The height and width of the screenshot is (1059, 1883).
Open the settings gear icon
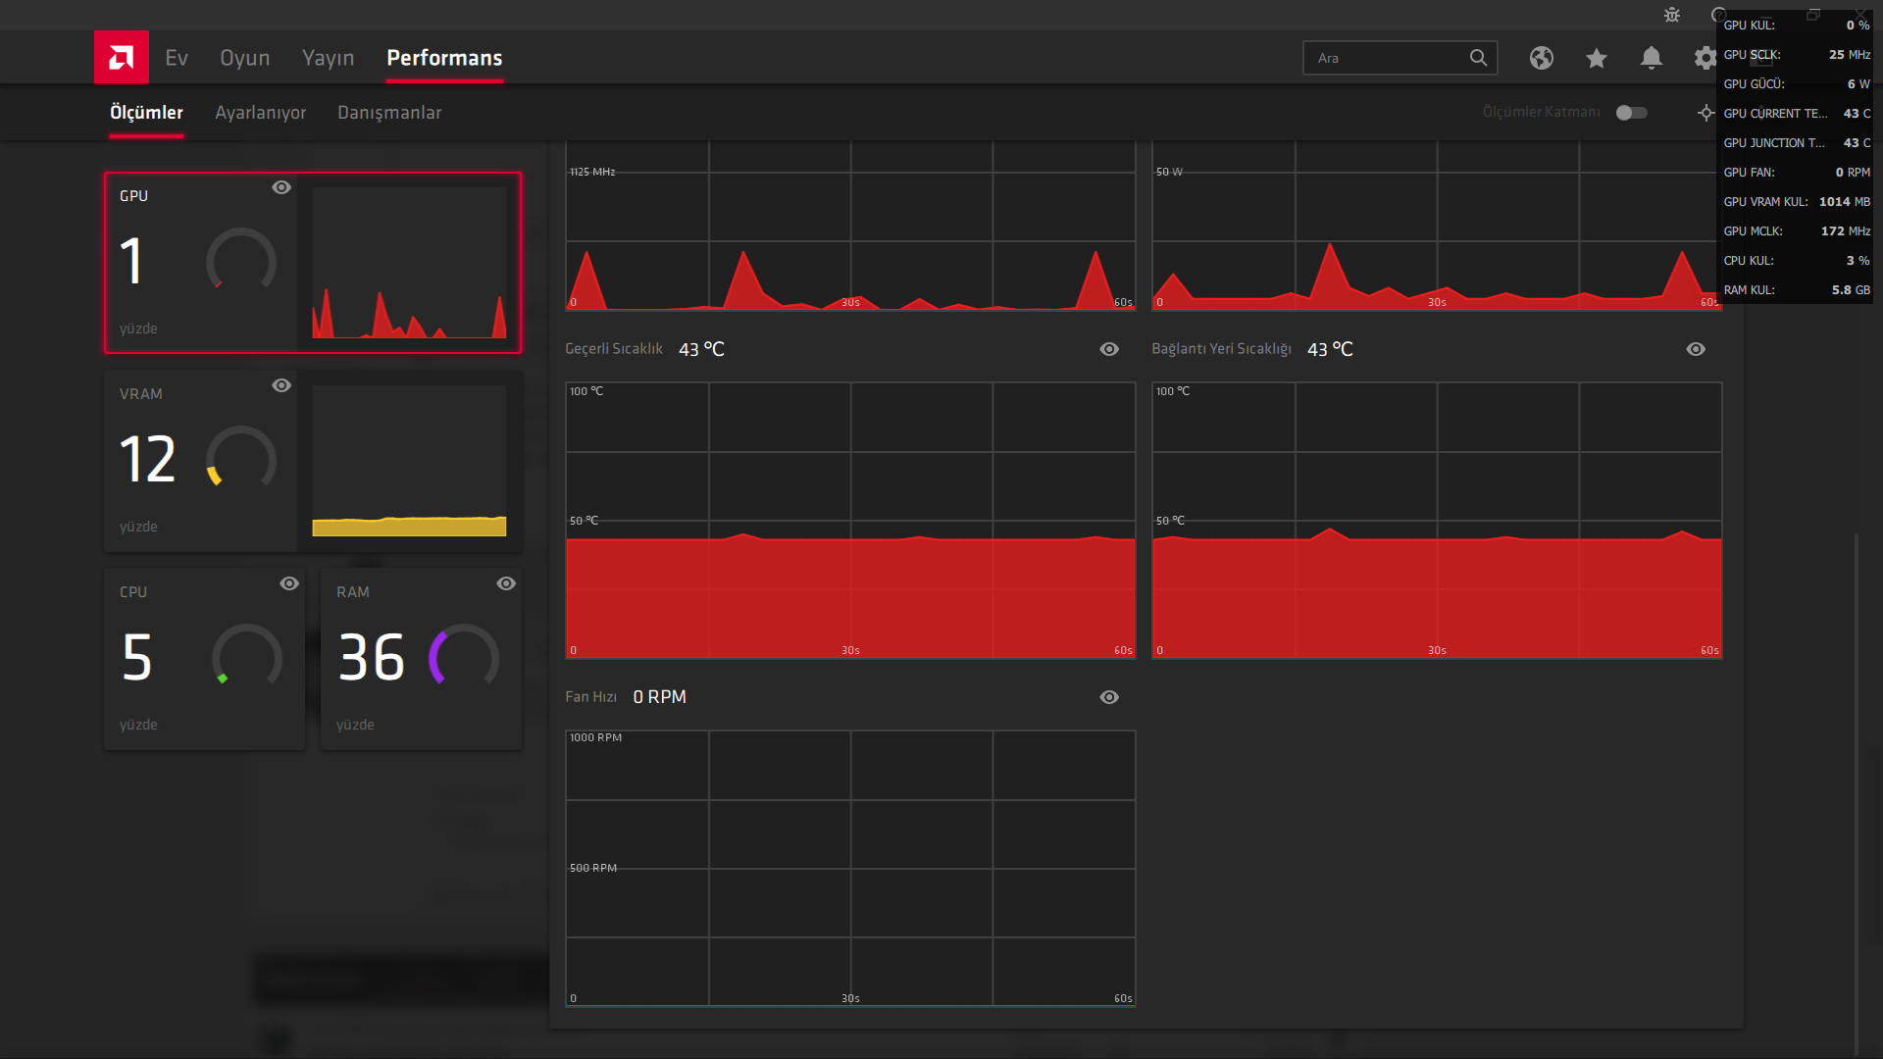(x=1705, y=58)
